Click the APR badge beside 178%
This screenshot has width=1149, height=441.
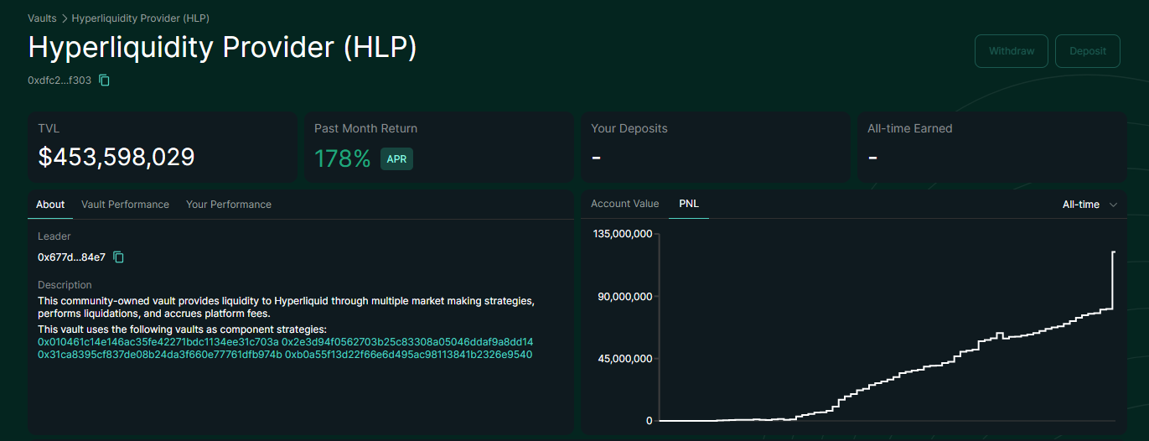(396, 159)
